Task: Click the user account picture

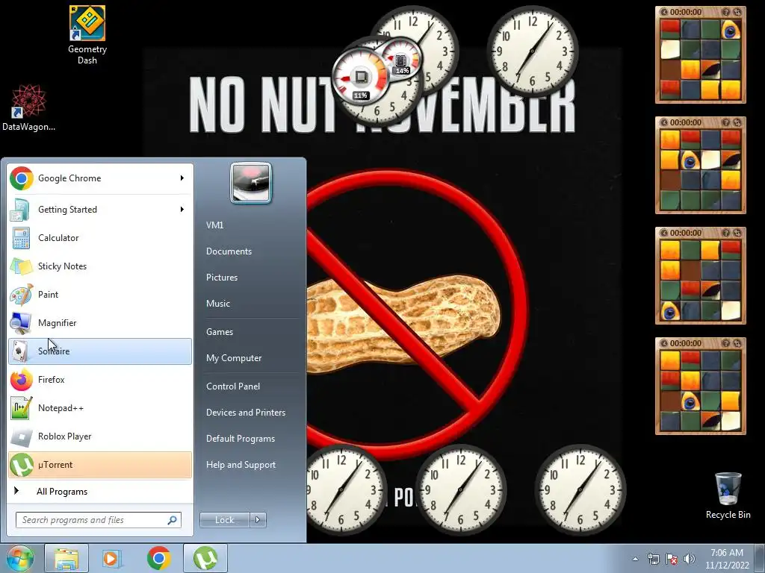Action: [x=251, y=183]
